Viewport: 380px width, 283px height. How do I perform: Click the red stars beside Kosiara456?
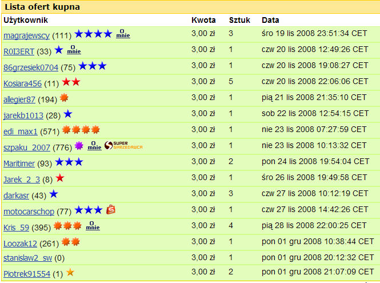(x=71, y=82)
